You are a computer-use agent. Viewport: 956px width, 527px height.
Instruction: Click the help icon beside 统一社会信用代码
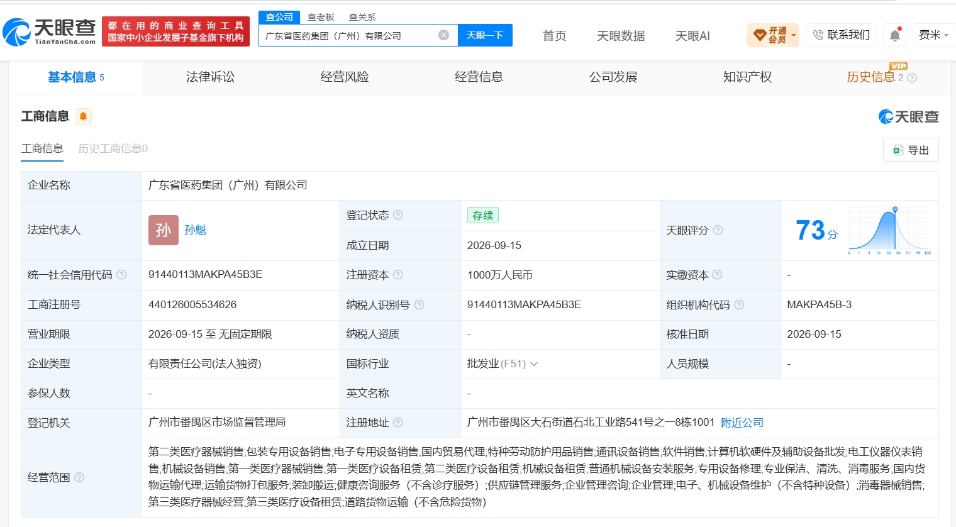(121, 275)
